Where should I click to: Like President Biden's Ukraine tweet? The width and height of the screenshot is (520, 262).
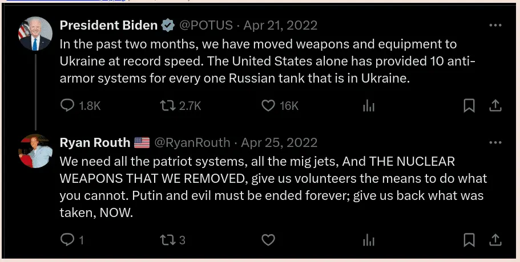click(x=268, y=105)
